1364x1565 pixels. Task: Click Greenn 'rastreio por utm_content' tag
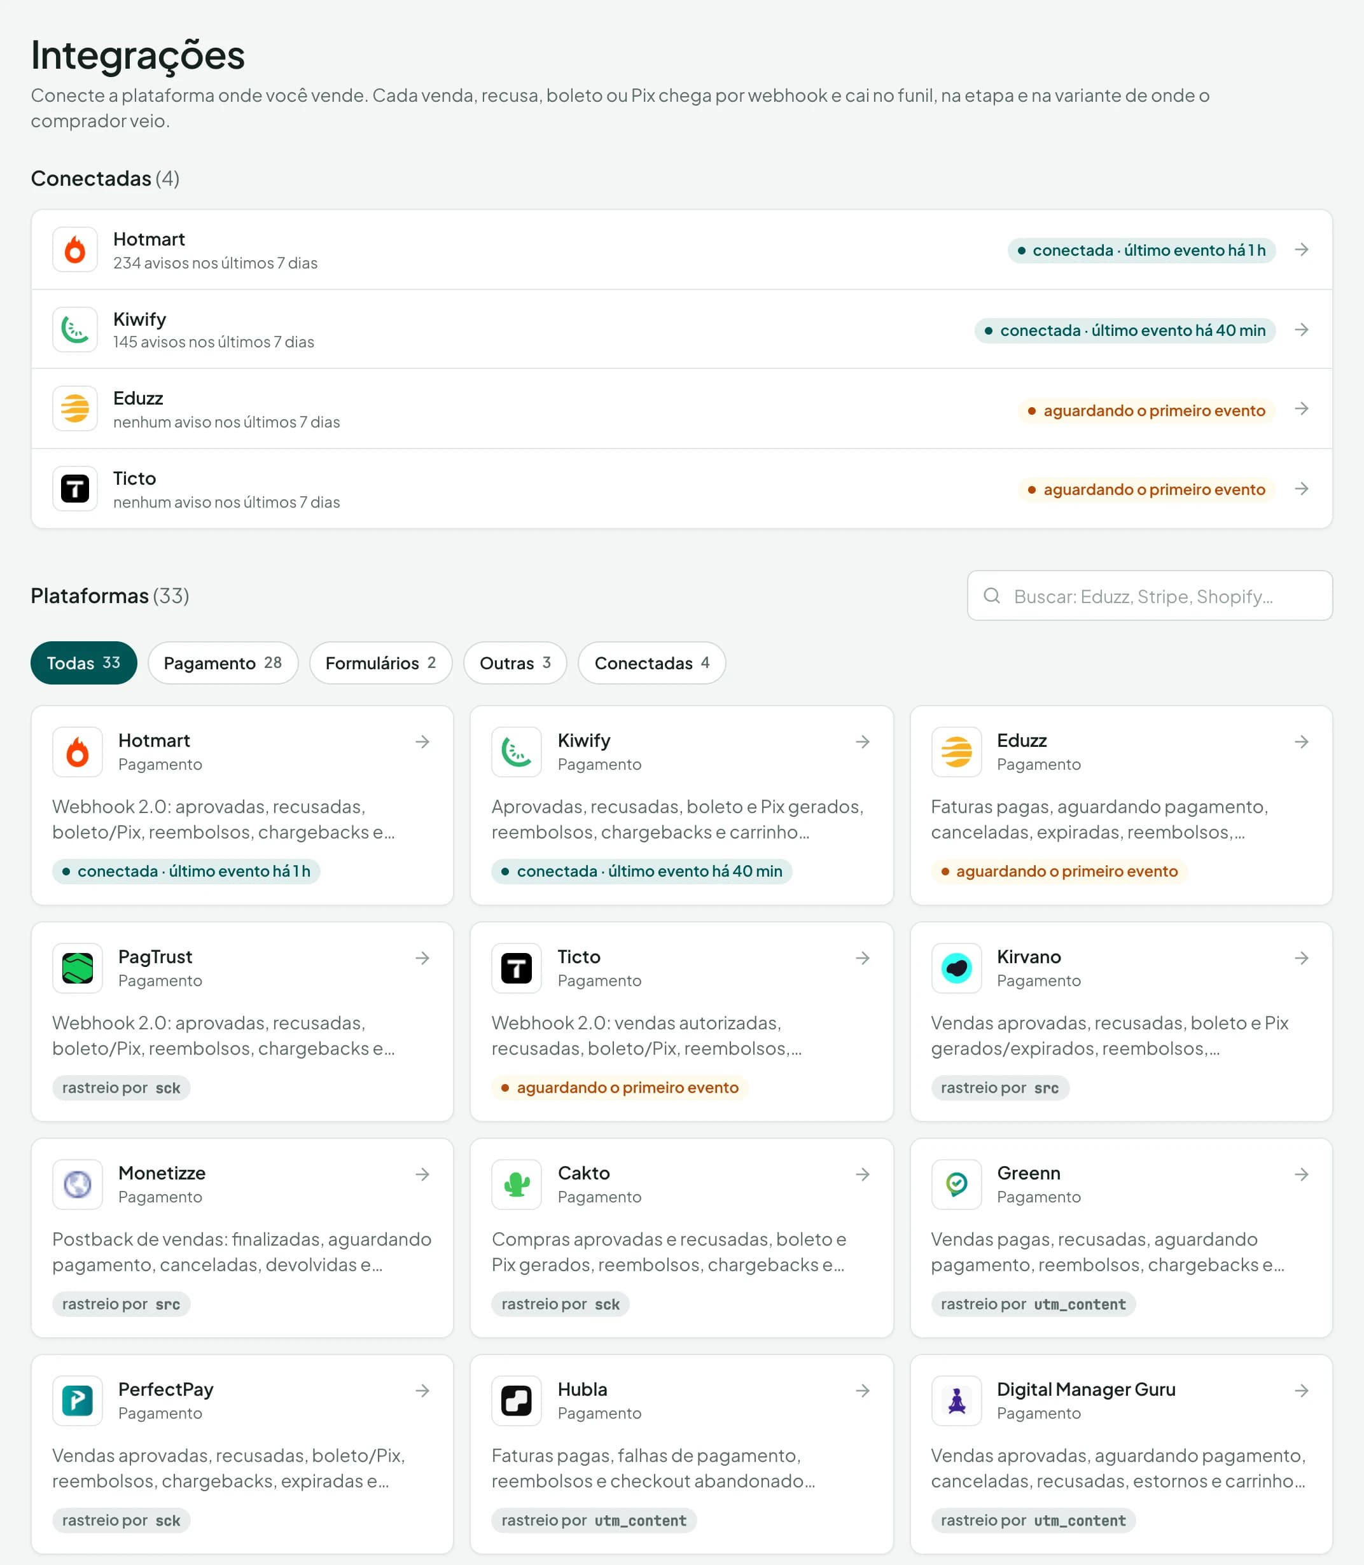pos(1033,1304)
